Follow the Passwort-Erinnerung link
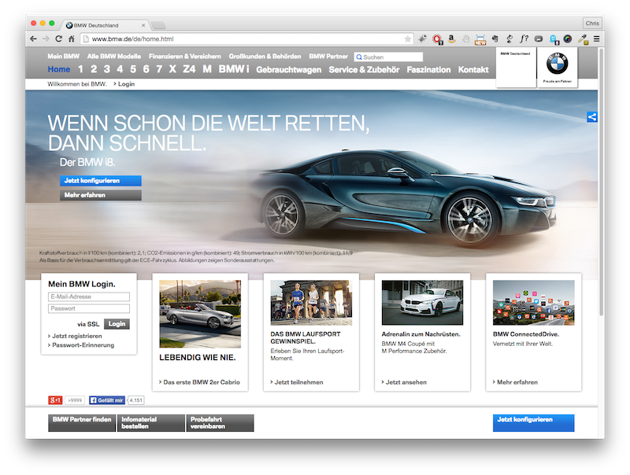The width and height of the screenshot is (630, 475). click(x=83, y=345)
